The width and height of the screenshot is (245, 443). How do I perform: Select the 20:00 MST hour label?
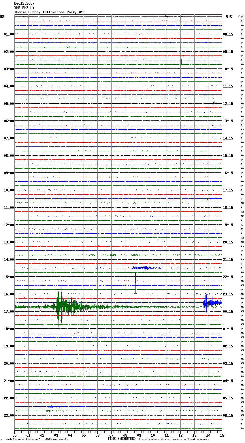9,364
